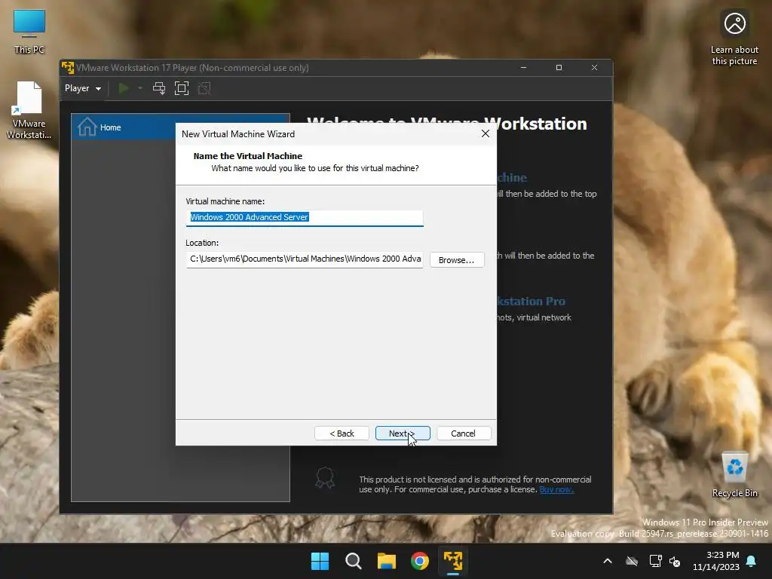Close the New Virtual Machine Wizard

point(486,133)
